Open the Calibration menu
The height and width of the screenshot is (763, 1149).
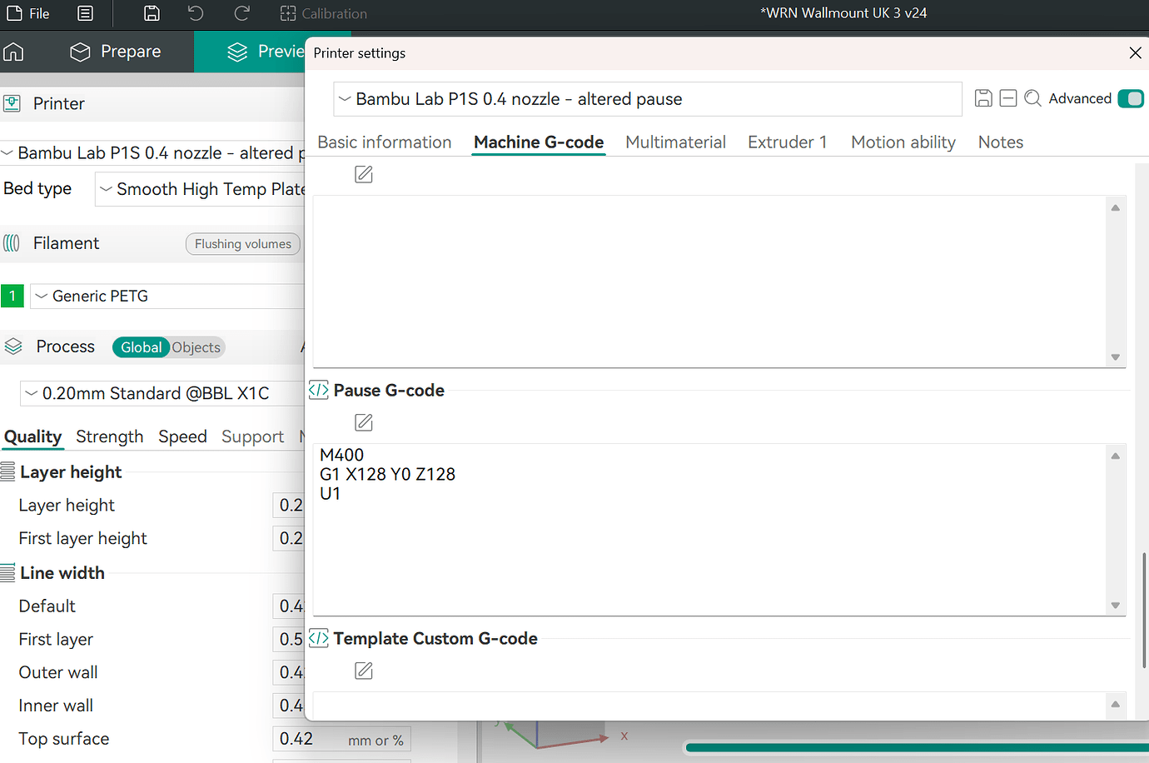pyautogui.click(x=323, y=13)
